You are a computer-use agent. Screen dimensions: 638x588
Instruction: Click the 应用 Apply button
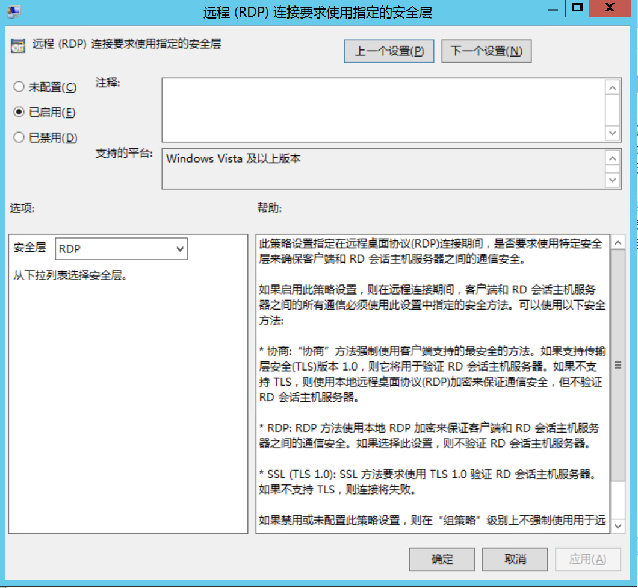(588, 559)
